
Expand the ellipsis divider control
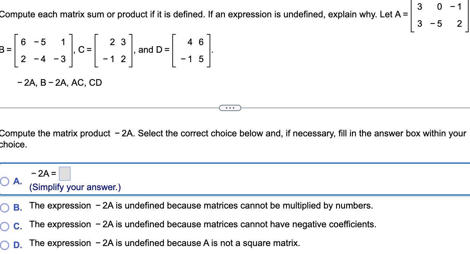coord(230,108)
